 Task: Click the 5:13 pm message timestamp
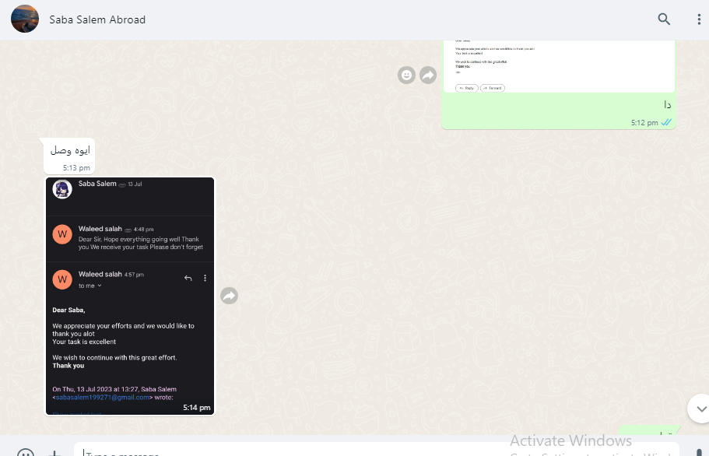[76, 167]
